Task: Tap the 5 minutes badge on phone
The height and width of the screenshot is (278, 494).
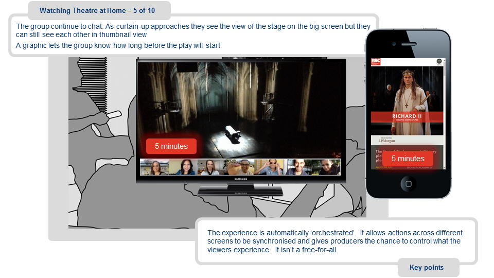Action: point(408,159)
